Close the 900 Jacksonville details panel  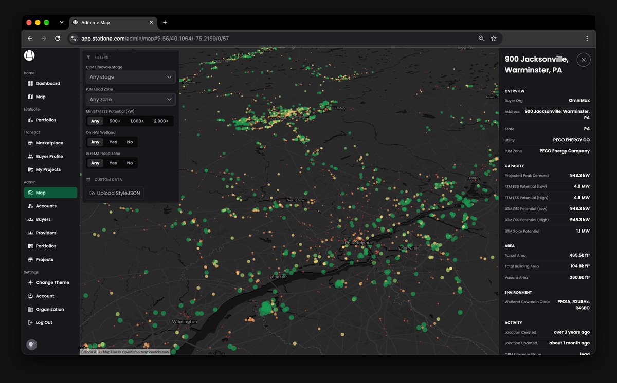tap(584, 60)
